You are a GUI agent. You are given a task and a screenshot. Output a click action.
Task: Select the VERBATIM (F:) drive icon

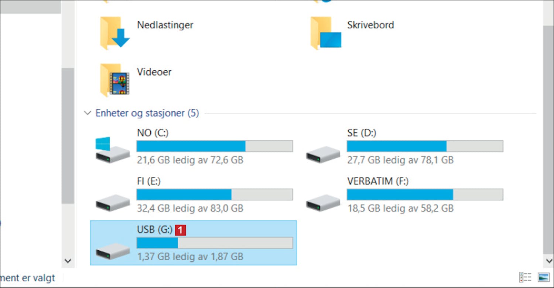tap(323, 203)
